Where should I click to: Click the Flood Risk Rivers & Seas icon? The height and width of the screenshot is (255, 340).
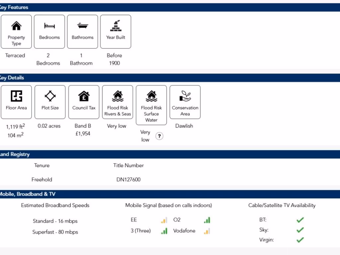coord(118,96)
